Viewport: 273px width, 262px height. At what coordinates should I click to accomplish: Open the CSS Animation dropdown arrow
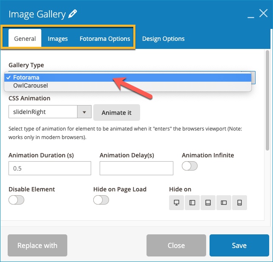[84, 112]
